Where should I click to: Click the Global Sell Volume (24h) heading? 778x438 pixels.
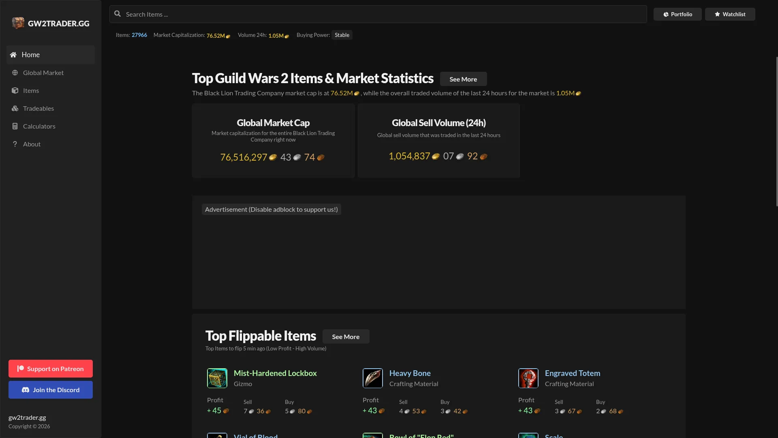coord(439,123)
